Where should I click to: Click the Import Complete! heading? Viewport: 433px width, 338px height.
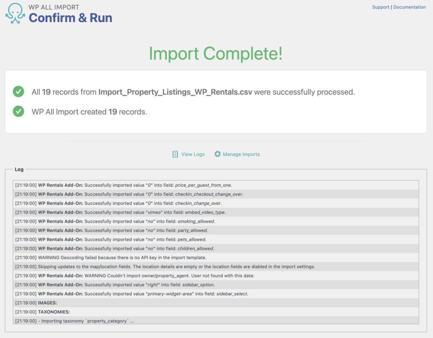(x=216, y=54)
